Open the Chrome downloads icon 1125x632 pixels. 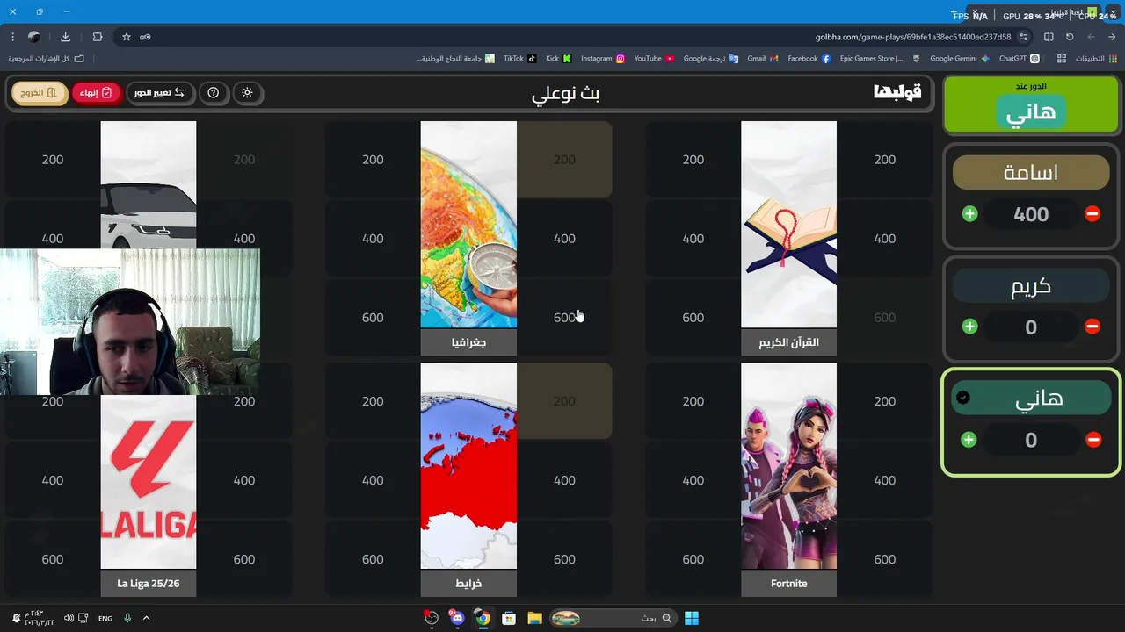pos(65,37)
